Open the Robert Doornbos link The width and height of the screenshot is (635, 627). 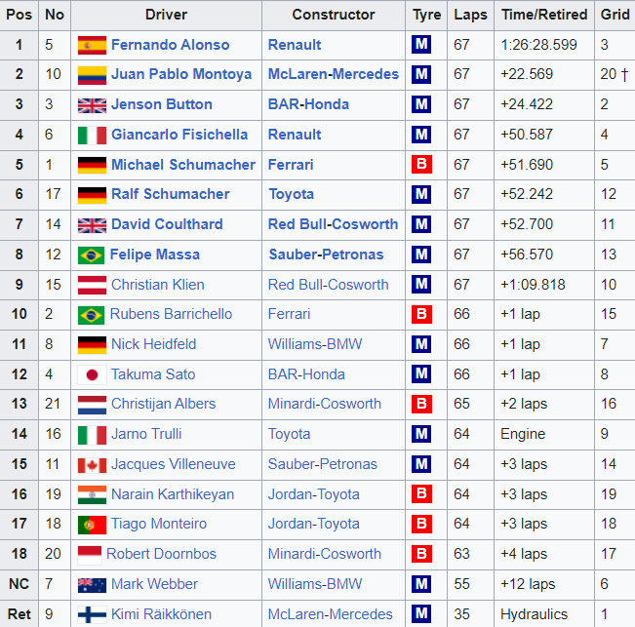[161, 554]
